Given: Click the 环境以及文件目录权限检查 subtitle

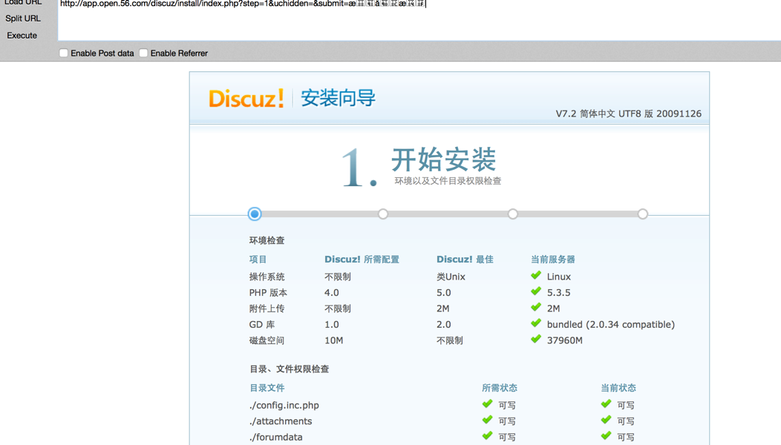Looking at the screenshot, I should 448,181.
